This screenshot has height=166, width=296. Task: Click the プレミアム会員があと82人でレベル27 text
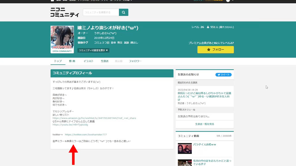tap(211, 43)
